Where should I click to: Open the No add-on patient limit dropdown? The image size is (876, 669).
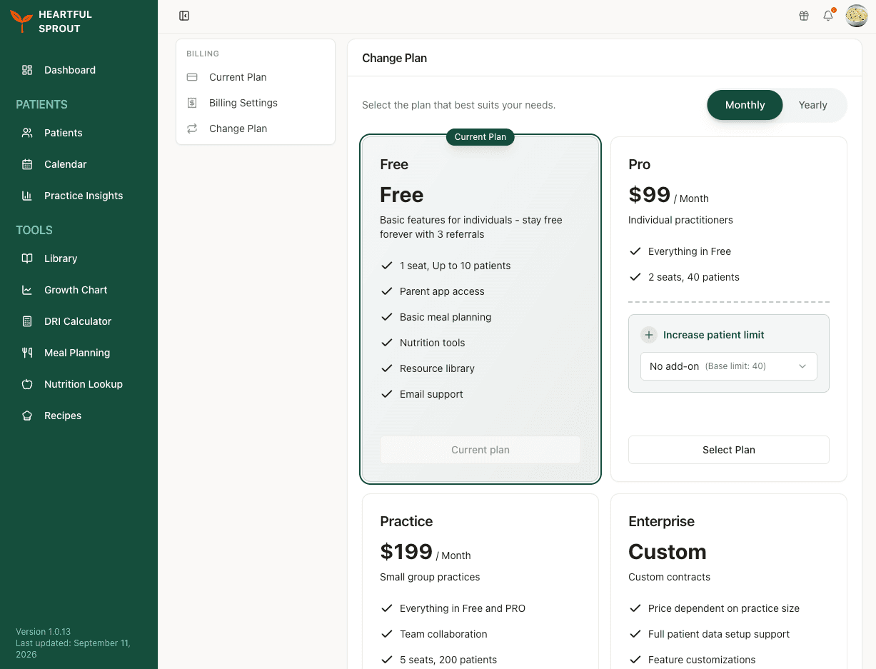tap(729, 366)
